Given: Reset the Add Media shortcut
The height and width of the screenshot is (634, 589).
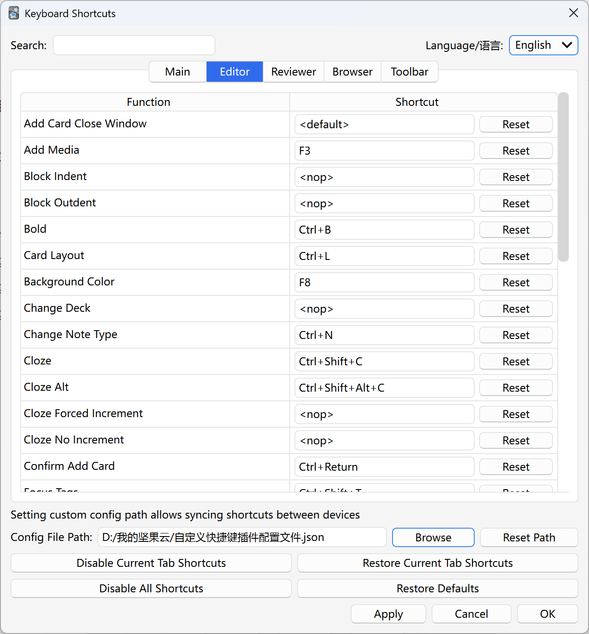Looking at the screenshot, I should tap(516, 151).
